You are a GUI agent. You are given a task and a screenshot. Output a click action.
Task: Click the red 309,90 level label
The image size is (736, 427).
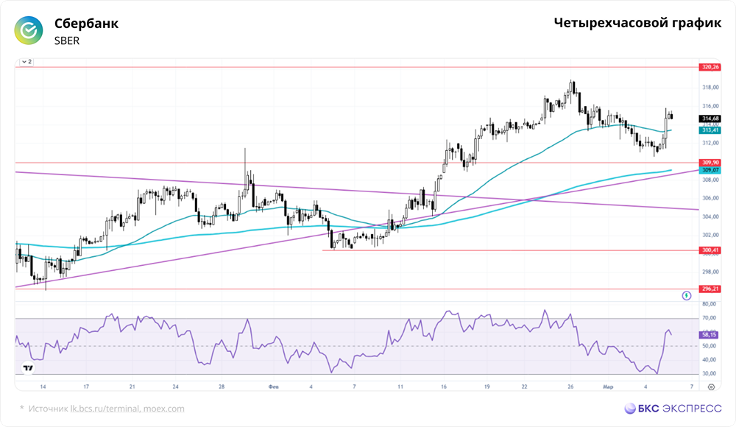click(710, 163)
